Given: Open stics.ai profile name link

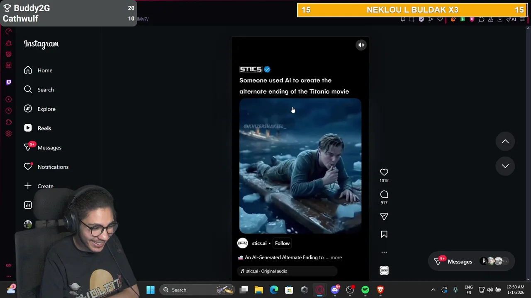Looking at the screenshot, I should 259,243.
